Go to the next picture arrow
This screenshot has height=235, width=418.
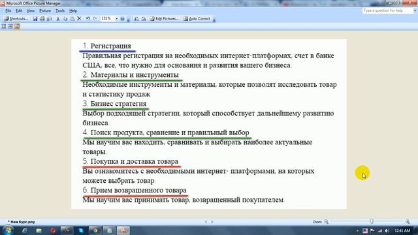click(x=212, y=222)
